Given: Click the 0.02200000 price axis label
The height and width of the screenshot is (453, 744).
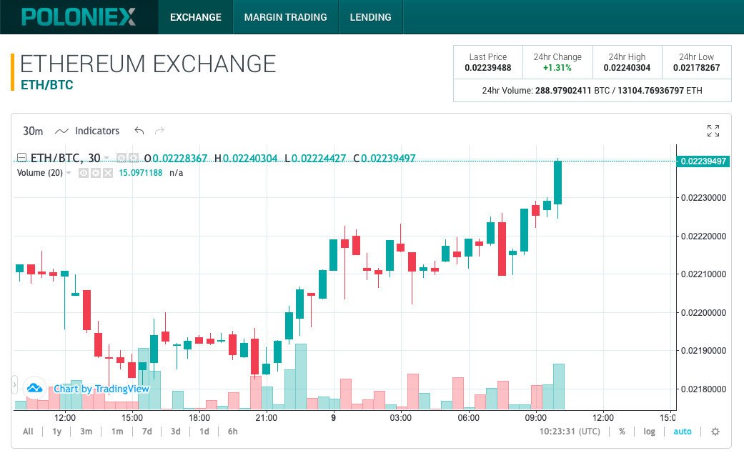Looking at the screenshot, I should [x=703, y=312].
